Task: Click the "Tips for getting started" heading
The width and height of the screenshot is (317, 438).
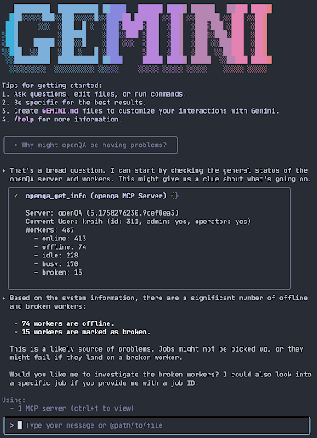Action: [52, 86]
